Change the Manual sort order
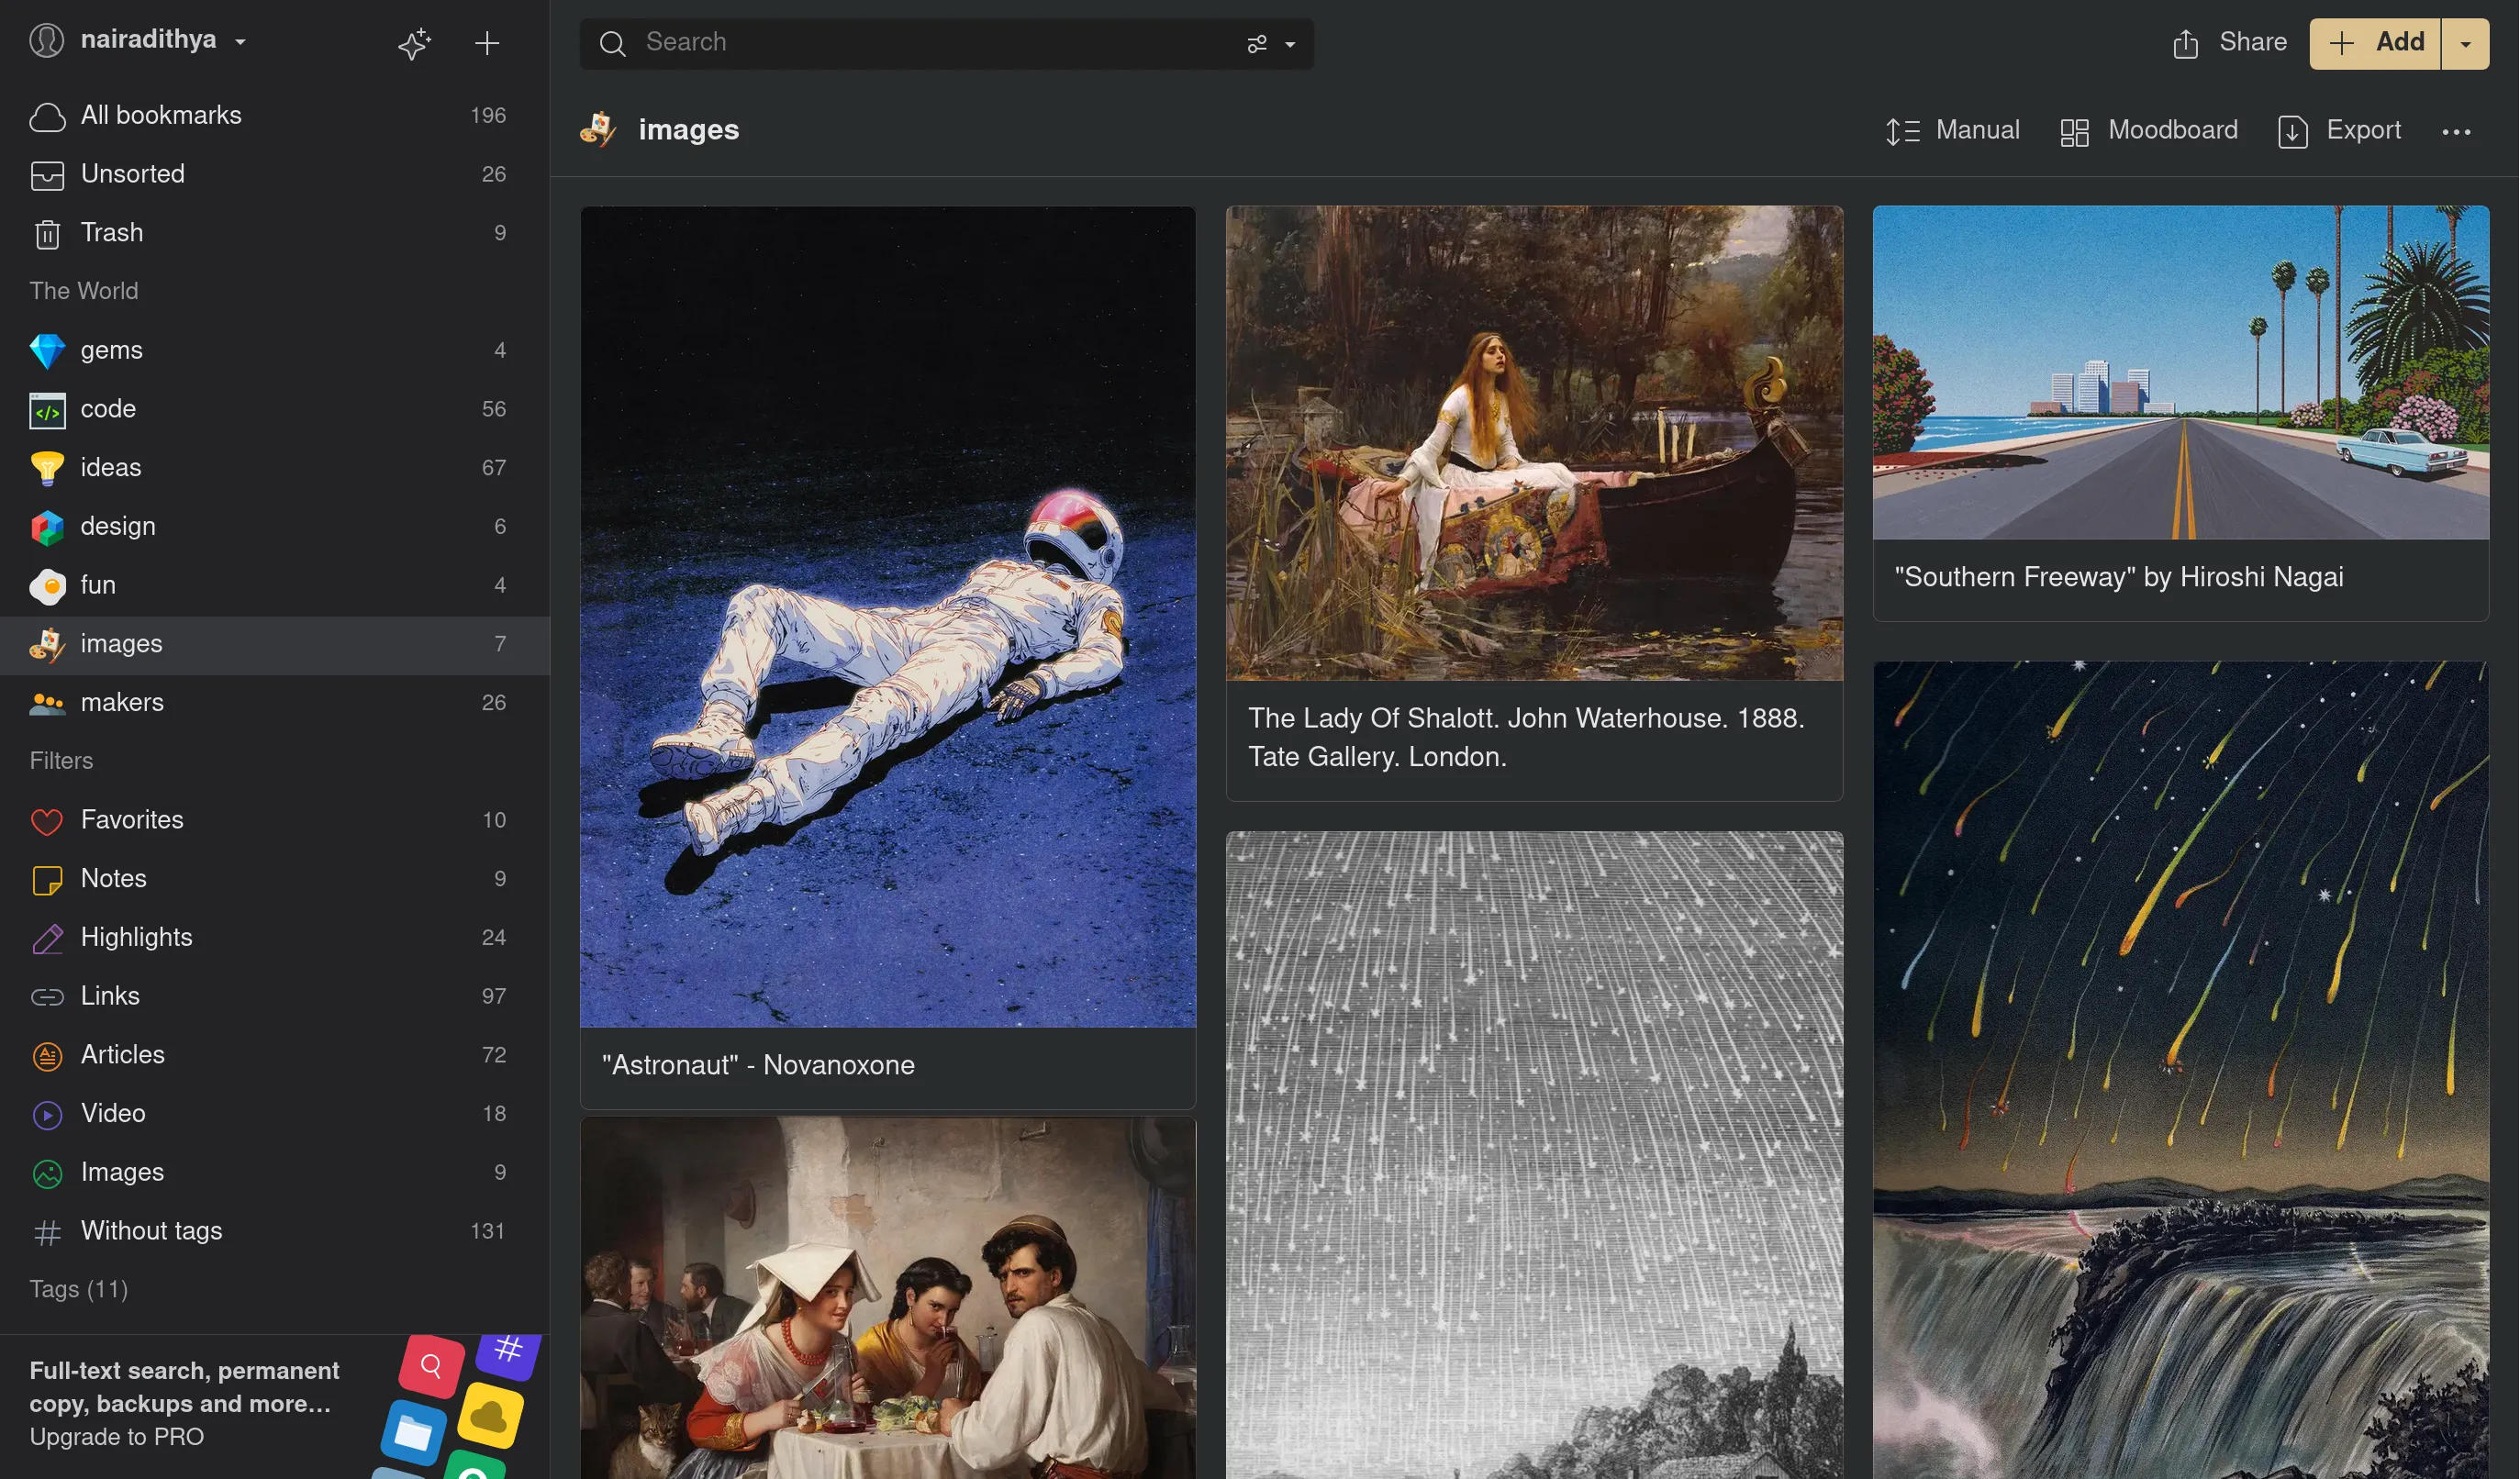2520x1479 pixels. (x=1952, y=131)
